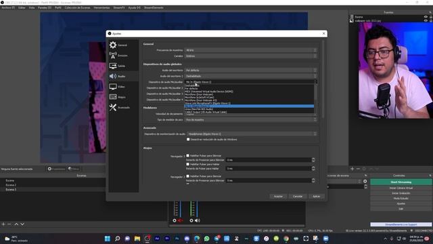Add a scene with the plus icon
The width and height of the screenshot is (433, 244).
coord(3,224)
